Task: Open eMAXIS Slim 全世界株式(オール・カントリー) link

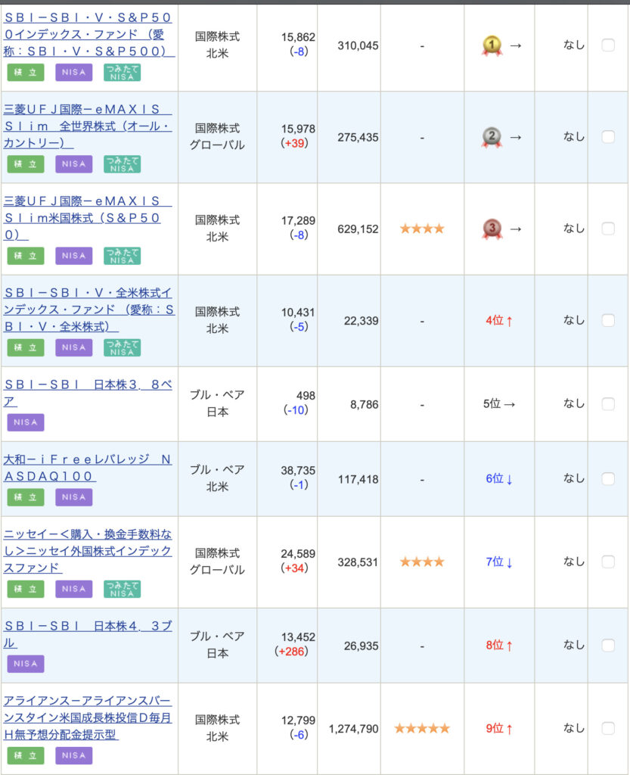Action: click(x=88, y=126)
